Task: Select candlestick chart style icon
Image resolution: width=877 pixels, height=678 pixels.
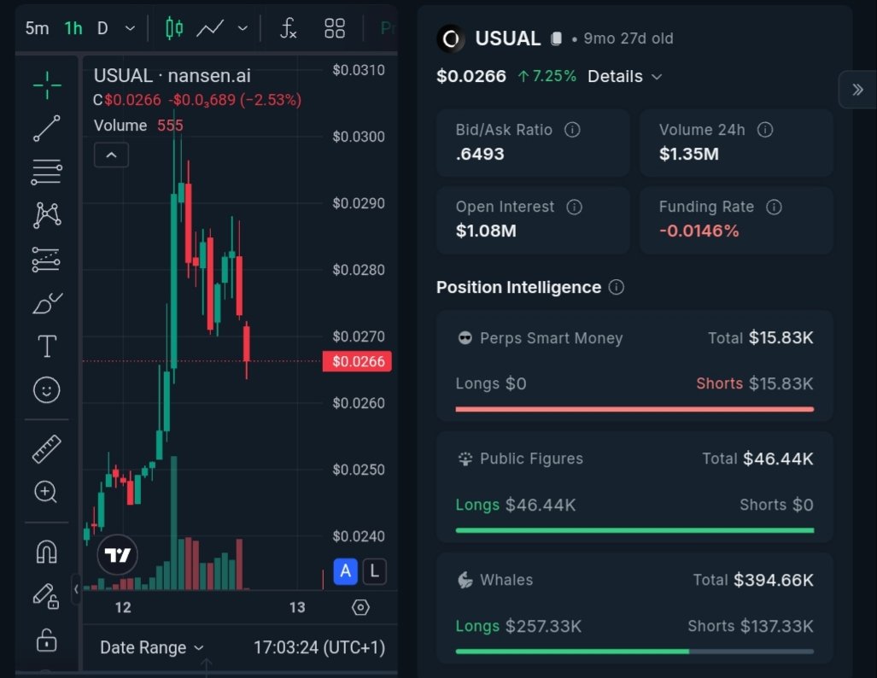Action: (174, 28)
